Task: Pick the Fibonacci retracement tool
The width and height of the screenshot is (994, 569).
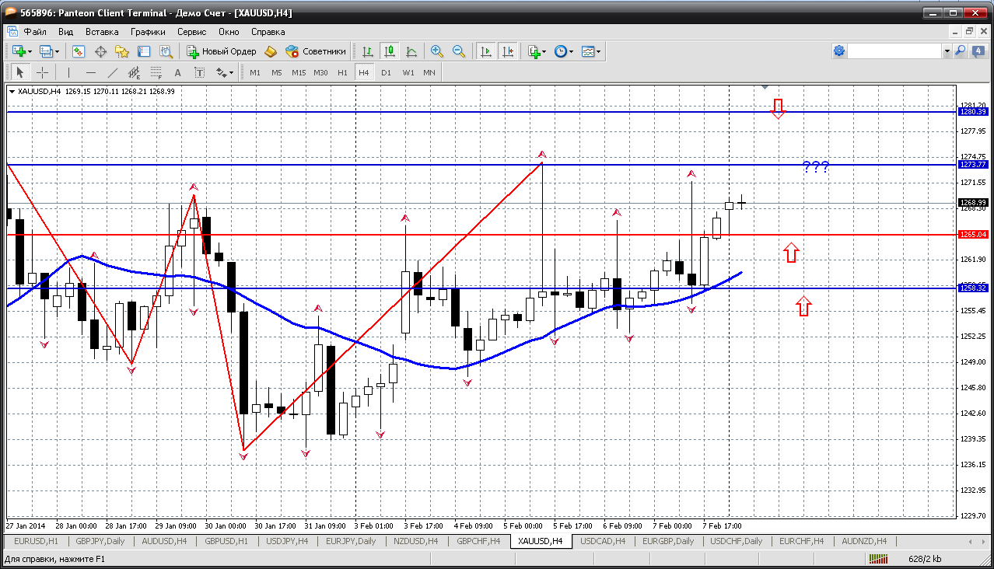Action: coord(158,72)
